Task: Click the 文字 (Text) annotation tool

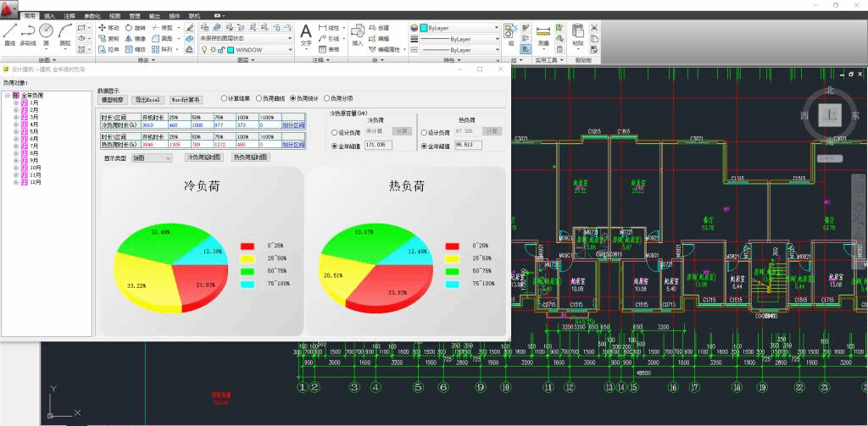Action: [307, 35]
